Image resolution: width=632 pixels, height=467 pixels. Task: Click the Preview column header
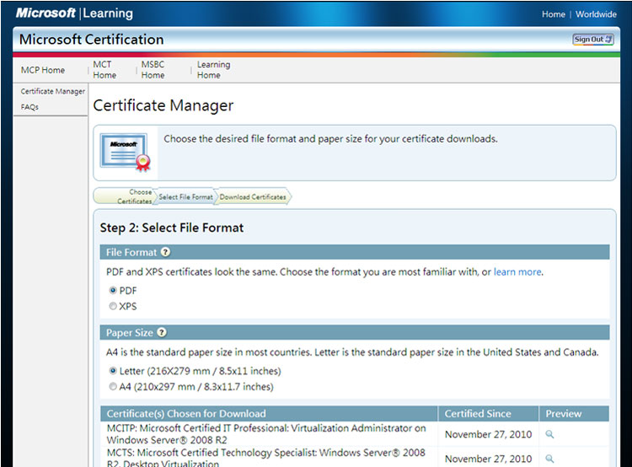click(574, 414)
